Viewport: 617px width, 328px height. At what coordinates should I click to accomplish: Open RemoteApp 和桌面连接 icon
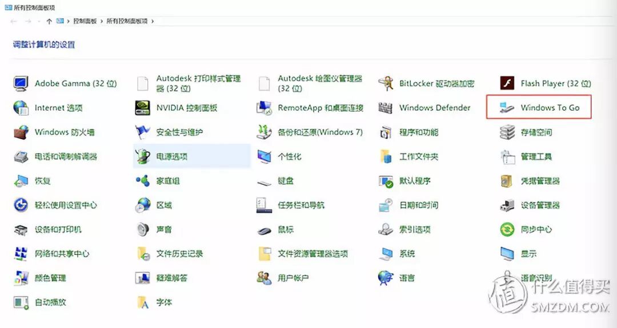coord(264,108)
